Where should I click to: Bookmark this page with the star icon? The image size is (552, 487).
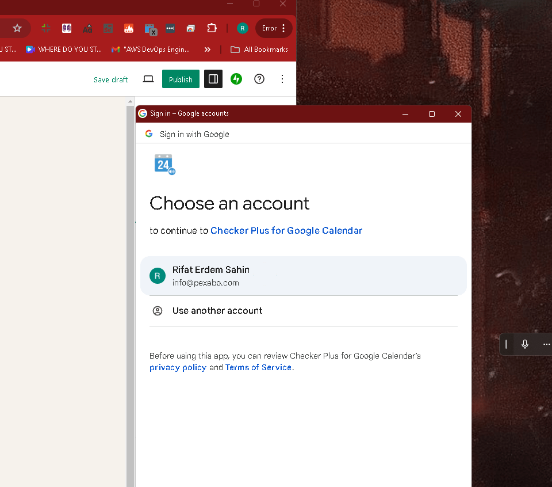click(17, 28)
